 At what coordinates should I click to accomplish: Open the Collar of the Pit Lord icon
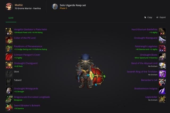pyautogui.click(x=9, y=40)
